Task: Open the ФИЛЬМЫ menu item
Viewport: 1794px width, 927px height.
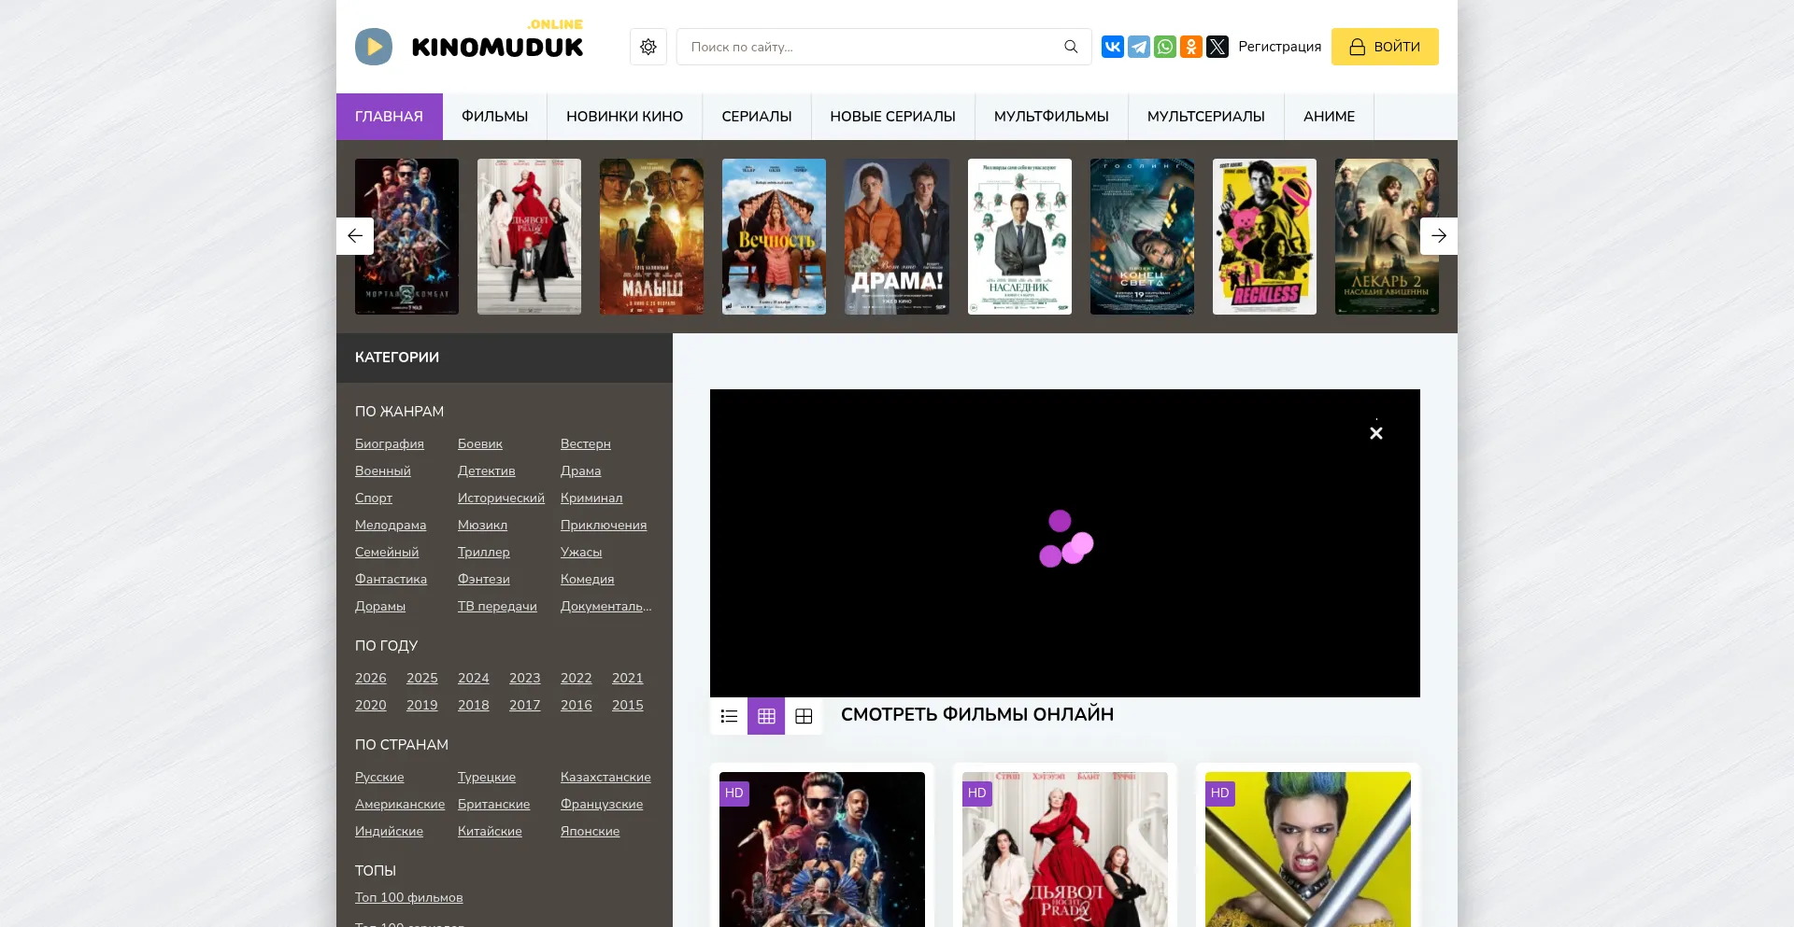Action: pos(495,117)
